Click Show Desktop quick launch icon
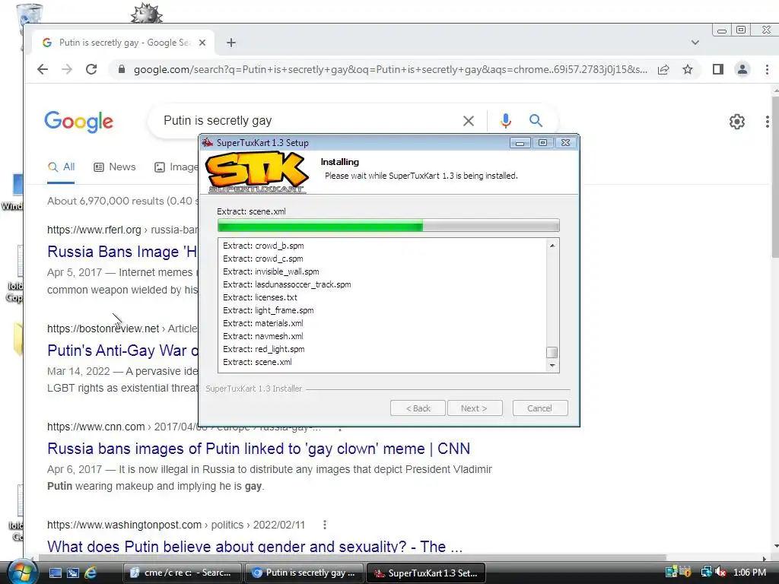 tap(55, 573)
